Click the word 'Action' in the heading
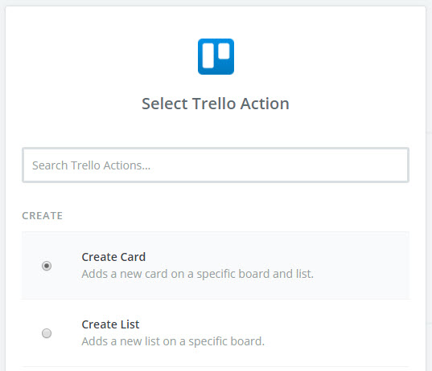This screenshot has height=371, width=432. point(265,104)
